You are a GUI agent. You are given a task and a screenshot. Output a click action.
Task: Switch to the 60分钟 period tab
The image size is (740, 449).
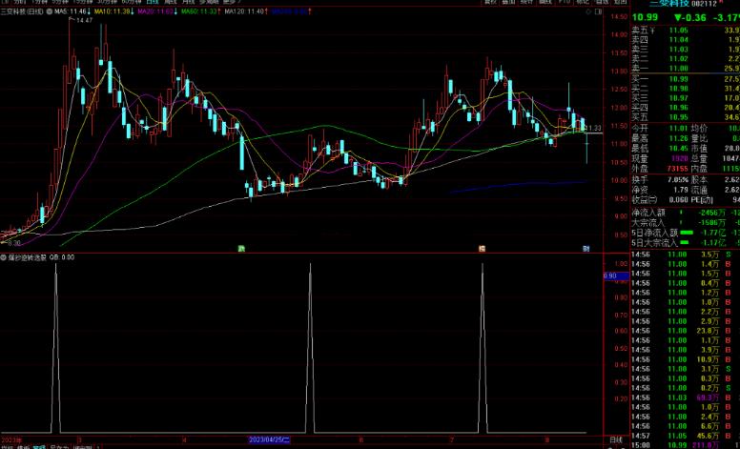coord(132,2)
